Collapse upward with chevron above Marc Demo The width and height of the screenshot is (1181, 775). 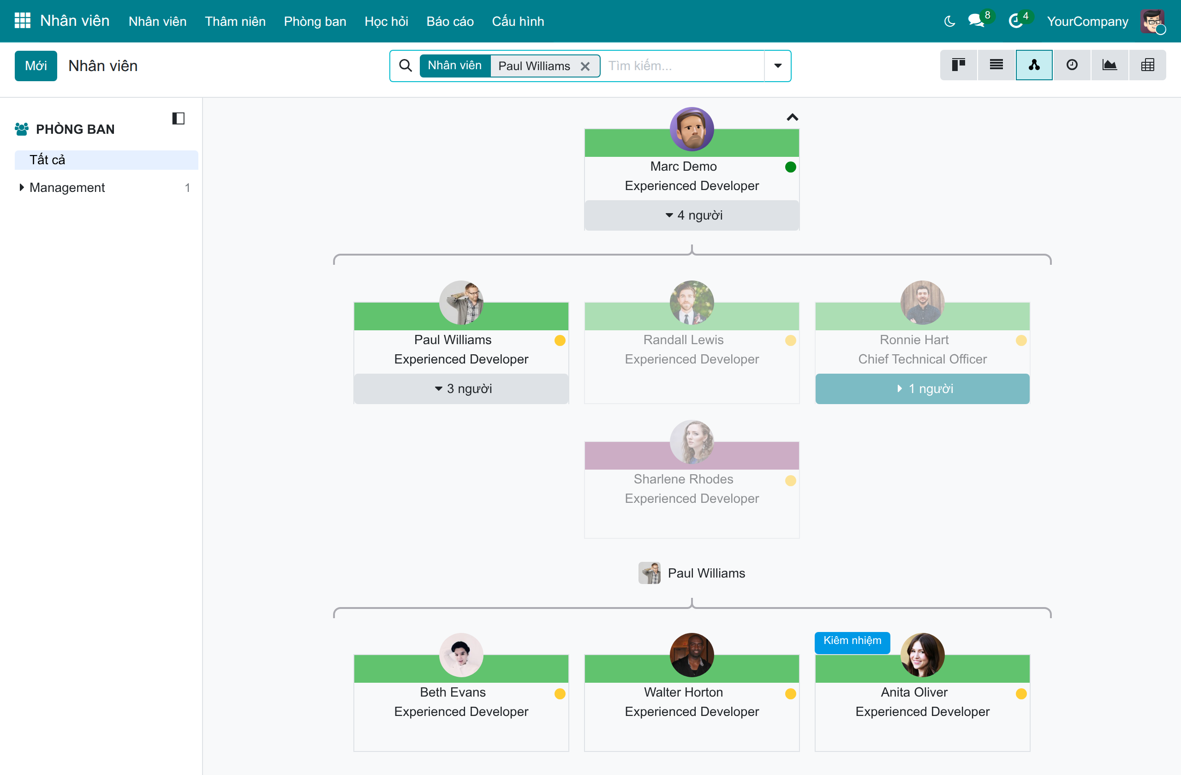pyautogui.click(x=793, y=118)
